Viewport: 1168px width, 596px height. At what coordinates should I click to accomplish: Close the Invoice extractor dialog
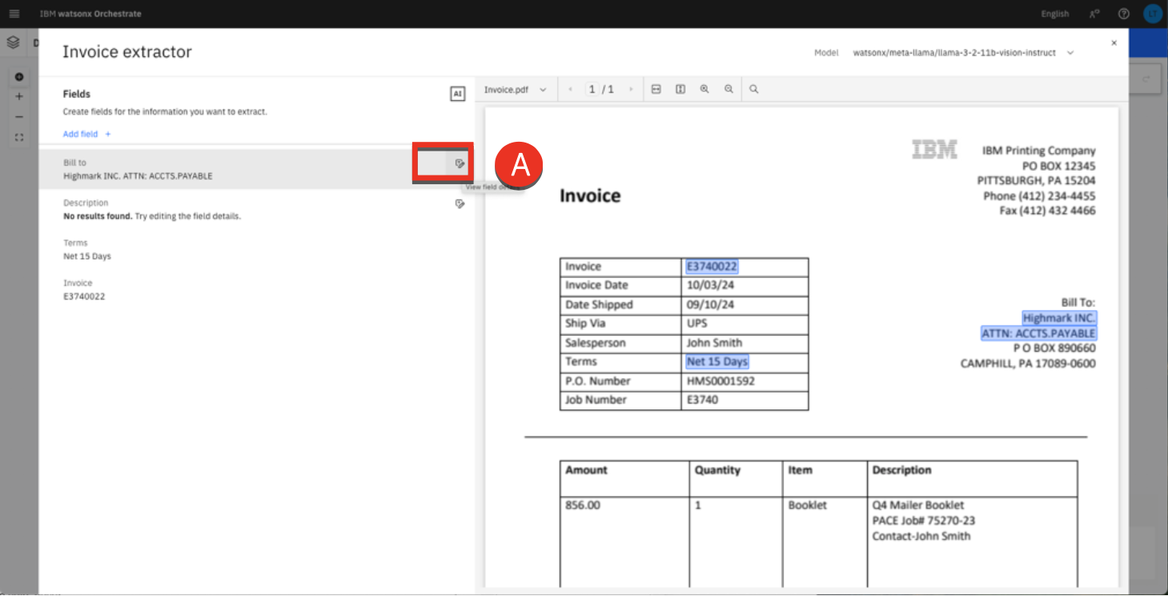point(1114,43)
